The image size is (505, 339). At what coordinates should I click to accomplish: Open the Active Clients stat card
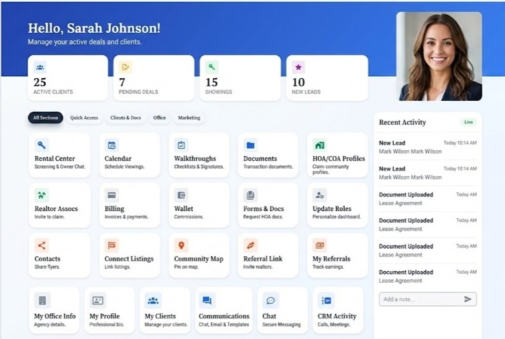coord(68,78)
